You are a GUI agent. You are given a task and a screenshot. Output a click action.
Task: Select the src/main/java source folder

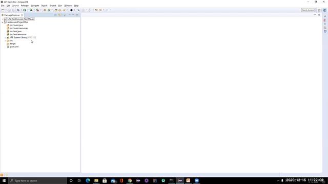(16, 25)
